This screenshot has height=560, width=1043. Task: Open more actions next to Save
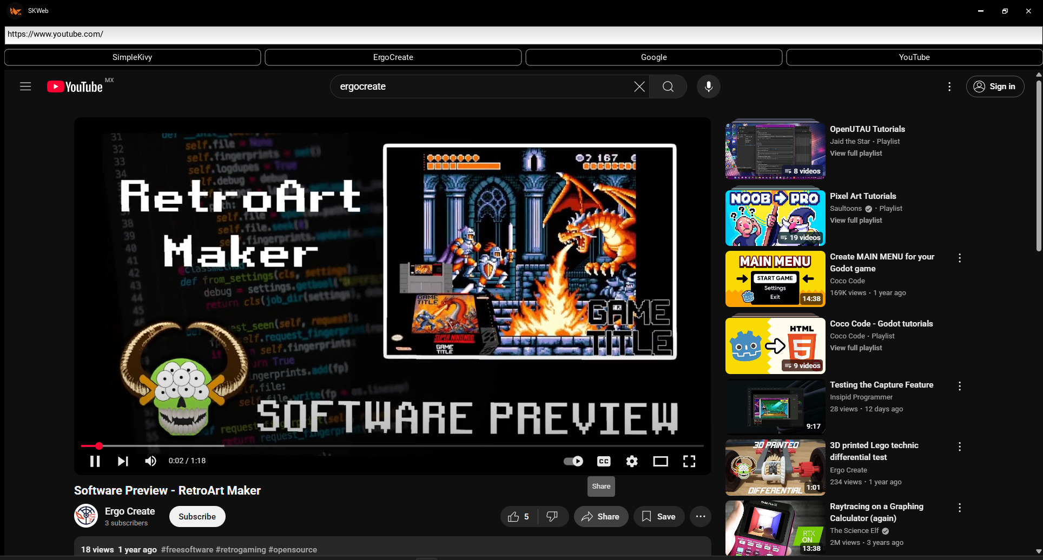tap(700, 517)
